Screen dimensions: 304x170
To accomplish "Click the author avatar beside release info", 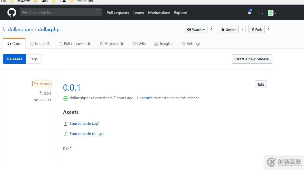I will coord(65,98).
